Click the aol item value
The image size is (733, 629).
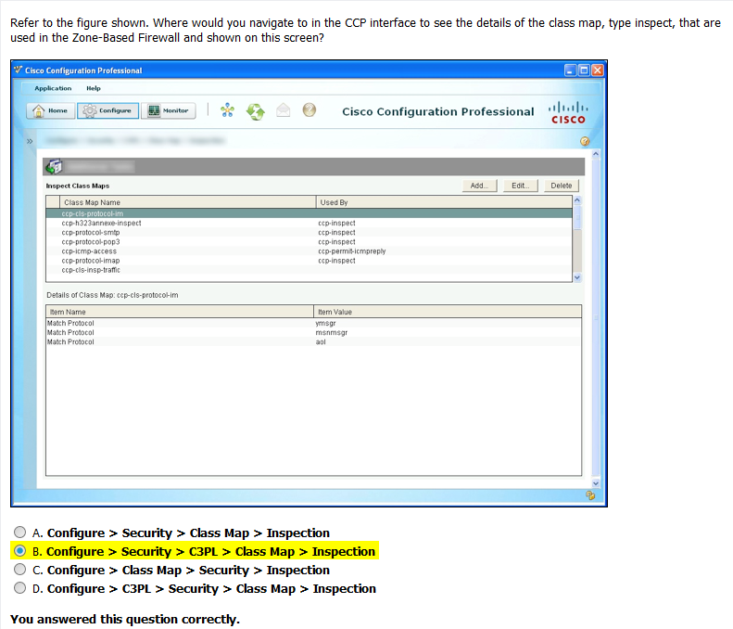pyautogui.click(x=321, y=342)
